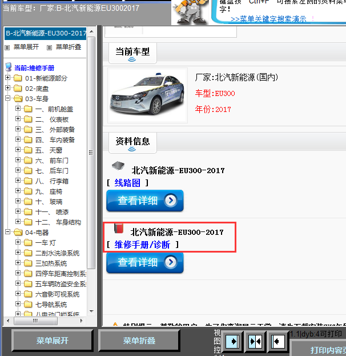Click folder icon beside 01-新能源部分
This screenshot has width=346, height=356.
[18, 78]
